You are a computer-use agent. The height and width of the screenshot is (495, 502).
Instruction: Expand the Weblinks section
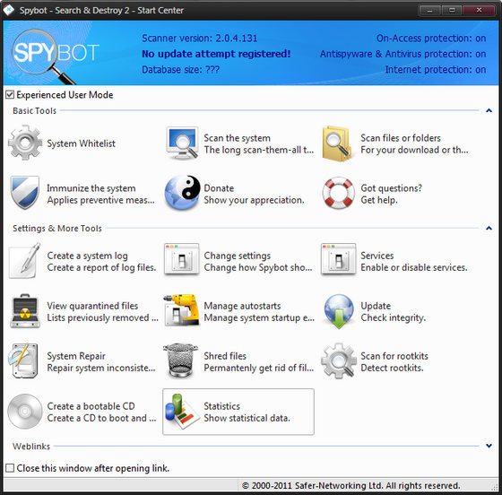point(489,446)
